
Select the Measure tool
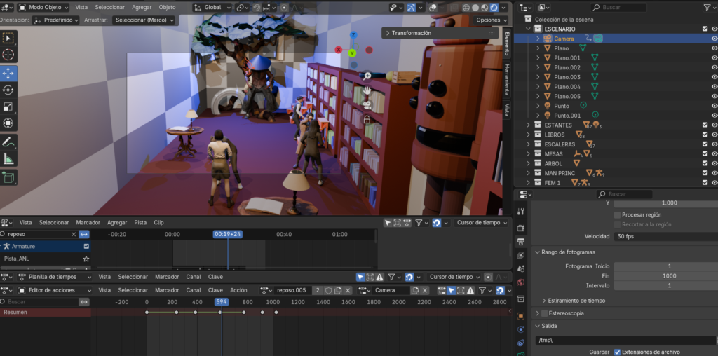(8, 159)
